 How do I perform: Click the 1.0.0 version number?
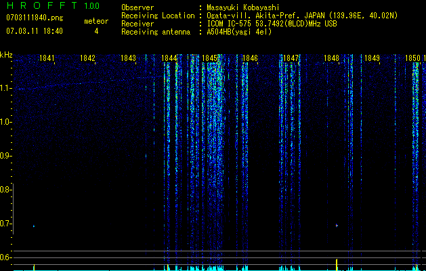91,5
